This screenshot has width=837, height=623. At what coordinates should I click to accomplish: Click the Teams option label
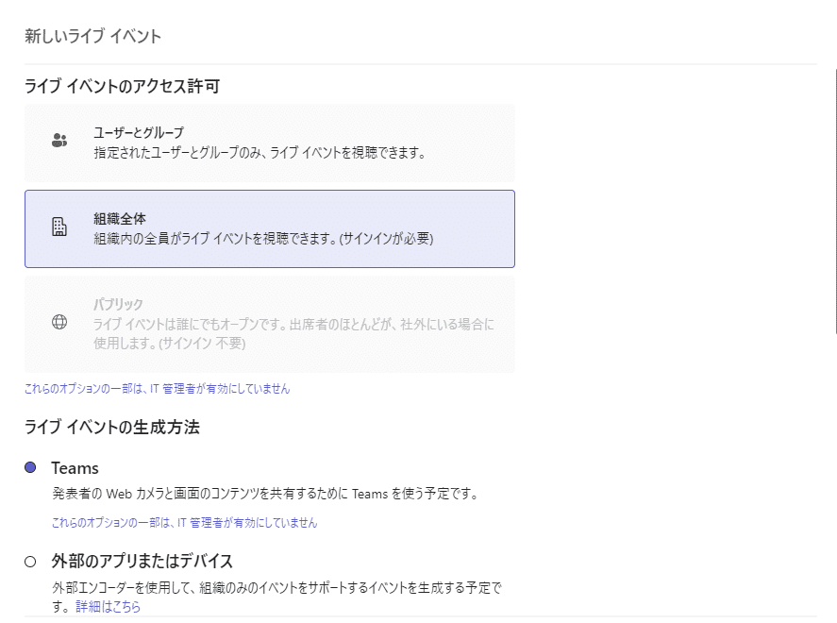[x=75, y=468]
